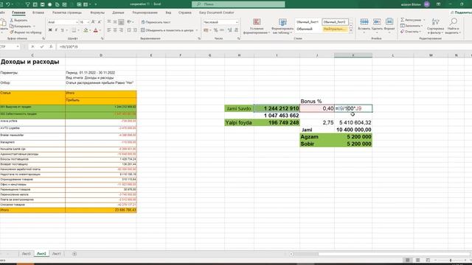Open the Arial font name dropdown
The width and height of the screenshot is (472, 265).
[x=77, y=22]
